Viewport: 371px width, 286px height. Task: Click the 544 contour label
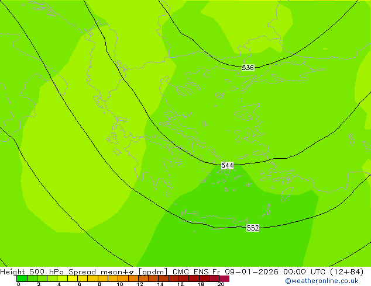click(x=228, y=165)
